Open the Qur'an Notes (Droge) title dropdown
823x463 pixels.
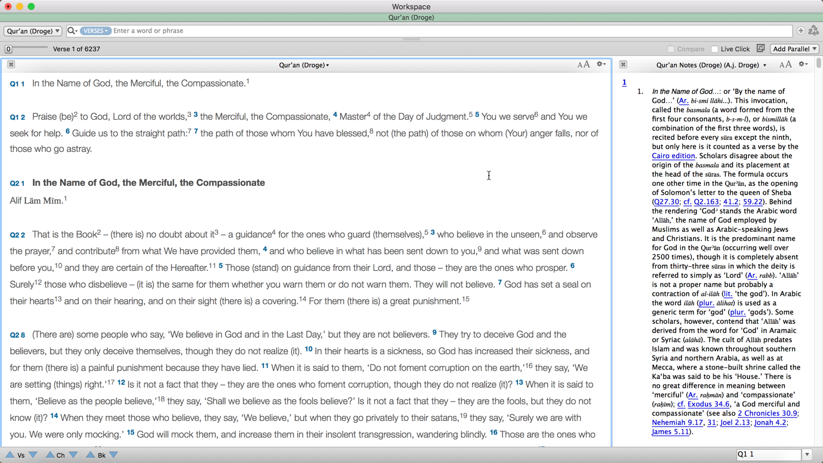click(711, 65)
